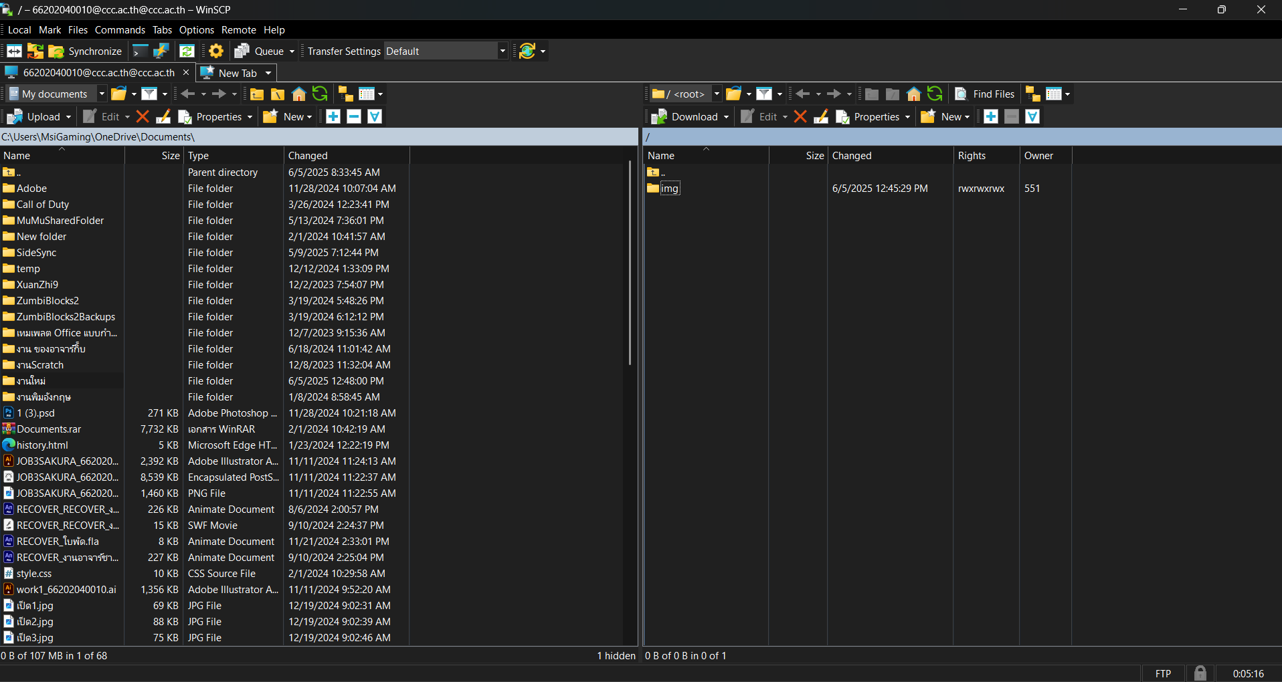Viewport: 1282px width, 682px height.
Task: Click the globe refresh session icon
Action: pos(527,51)
